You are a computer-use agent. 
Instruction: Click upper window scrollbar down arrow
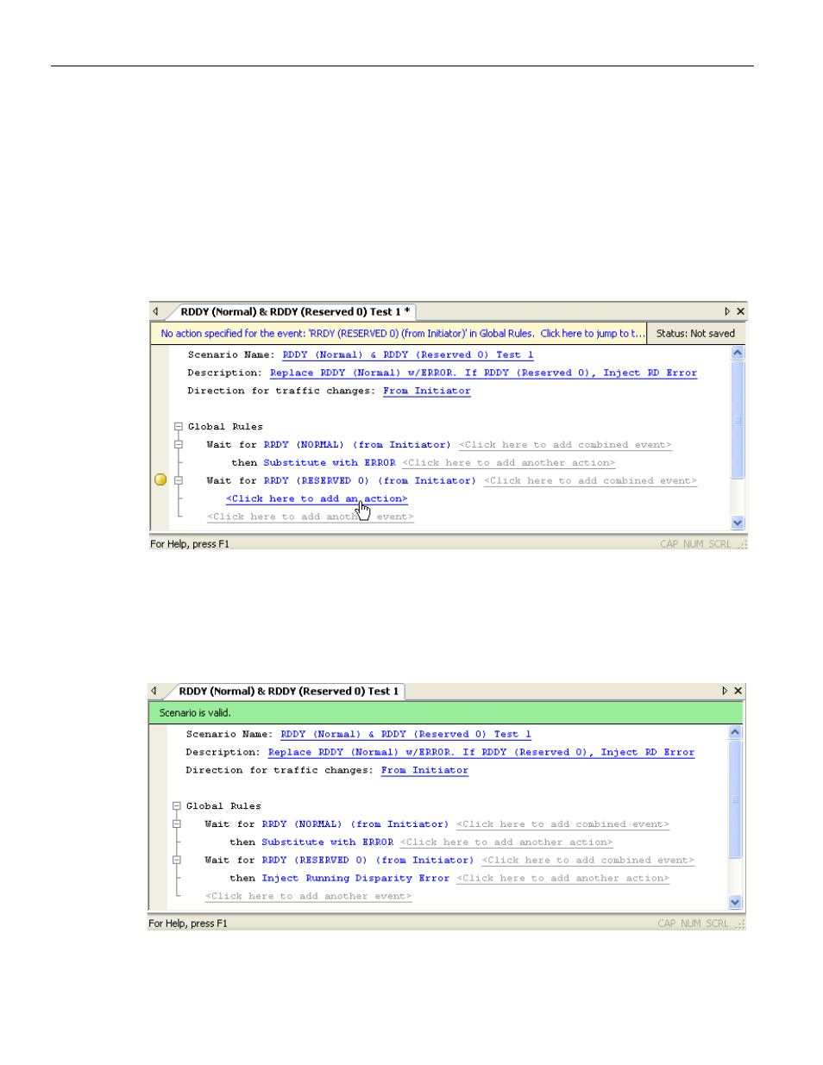[738, 523]
